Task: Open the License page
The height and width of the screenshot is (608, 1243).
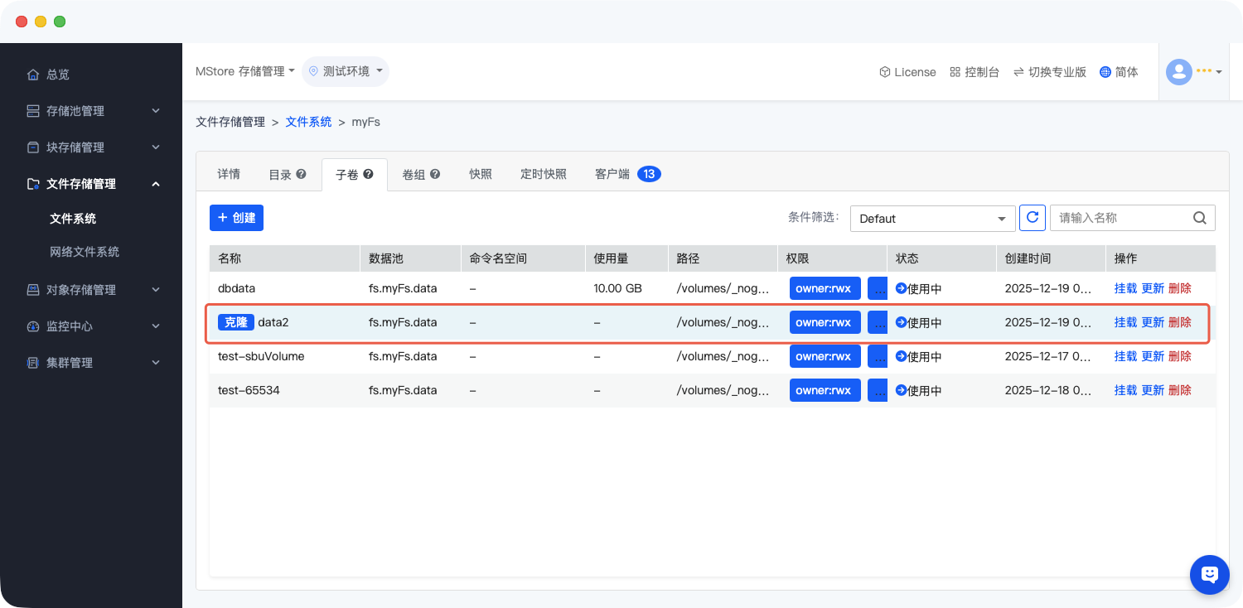Action: (907, 72)
